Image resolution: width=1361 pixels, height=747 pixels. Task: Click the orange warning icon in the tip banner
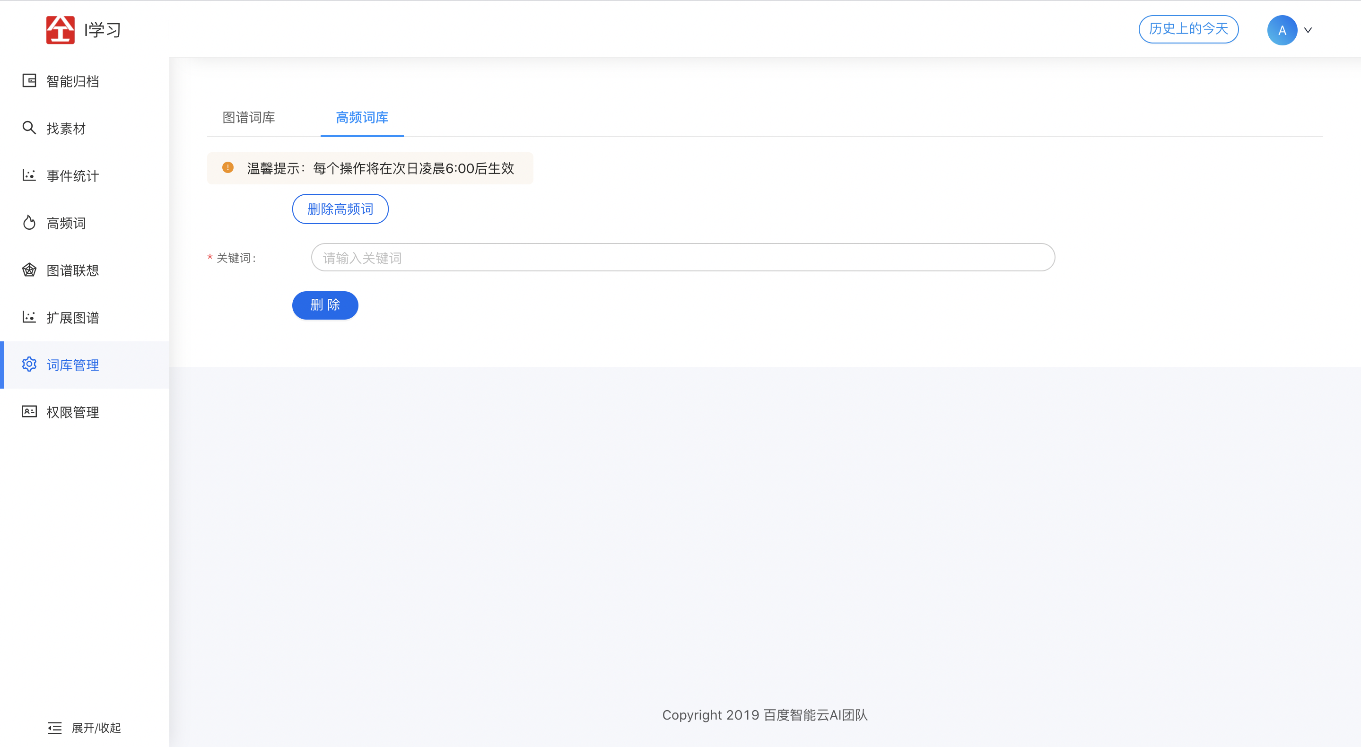(x=228, y=168)
